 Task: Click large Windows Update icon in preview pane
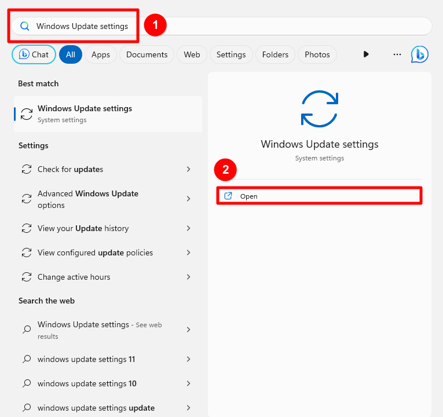pos(320,109)
